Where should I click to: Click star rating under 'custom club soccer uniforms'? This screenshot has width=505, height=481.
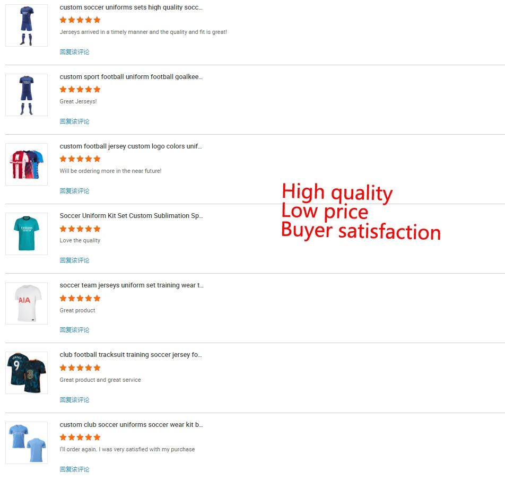(x=80, y=438)
